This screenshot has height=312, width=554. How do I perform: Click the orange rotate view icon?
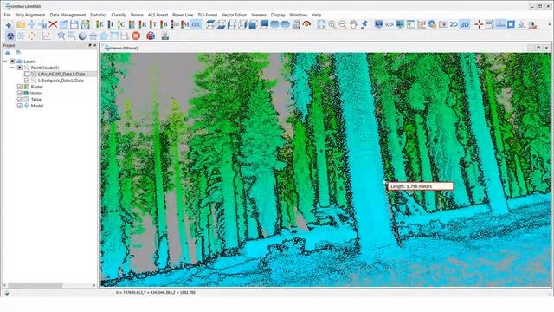tap(306, 24)
